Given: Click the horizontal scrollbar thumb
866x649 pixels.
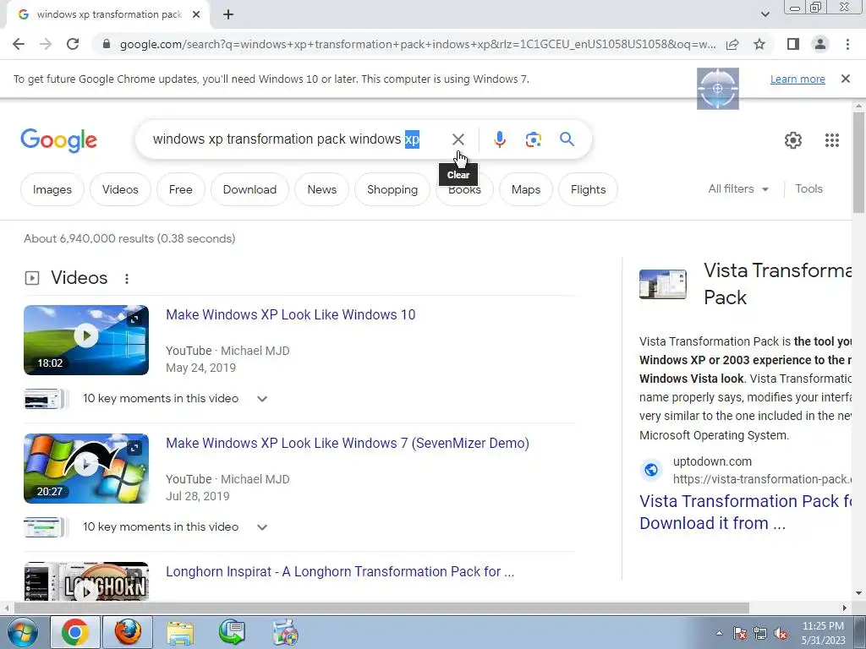Looking at the screenshot, I should point(381,608).
